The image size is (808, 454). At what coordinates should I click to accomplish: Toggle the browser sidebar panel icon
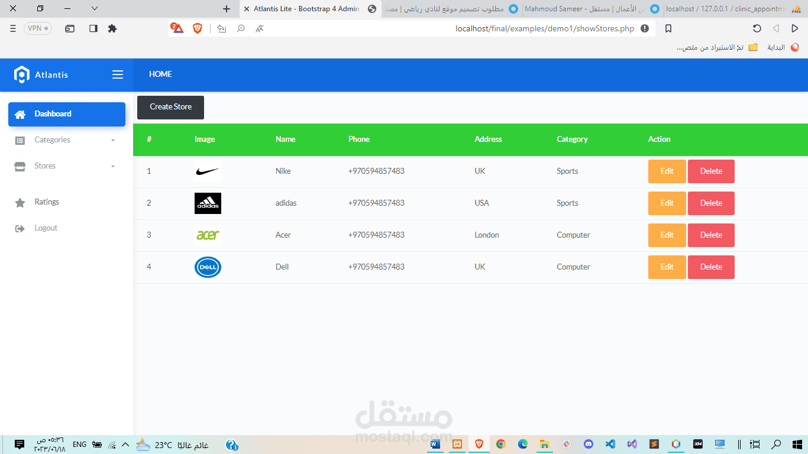[x=93, y=28]
